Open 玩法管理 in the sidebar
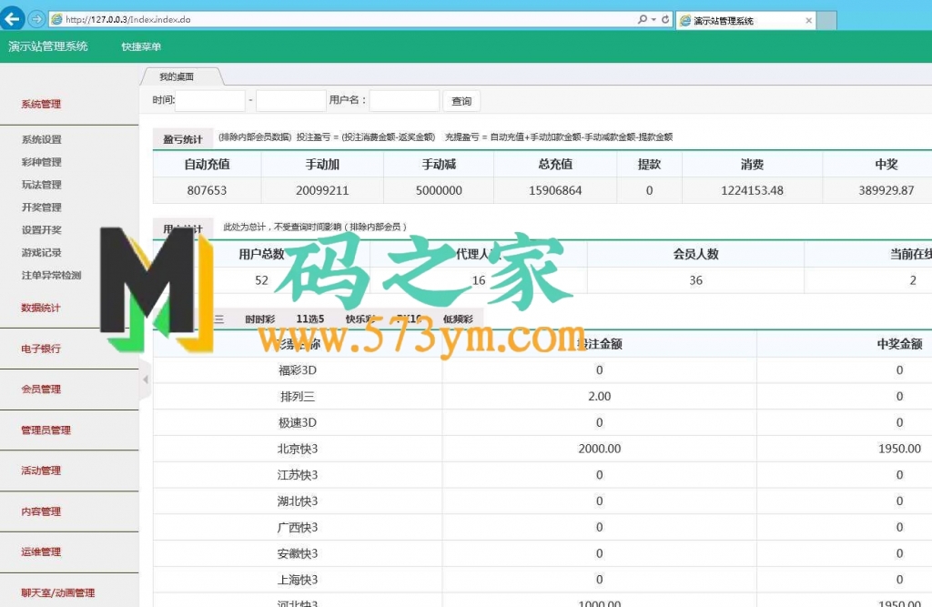The image size is (932, 607). pyautogui.click(x=42, y=185)
